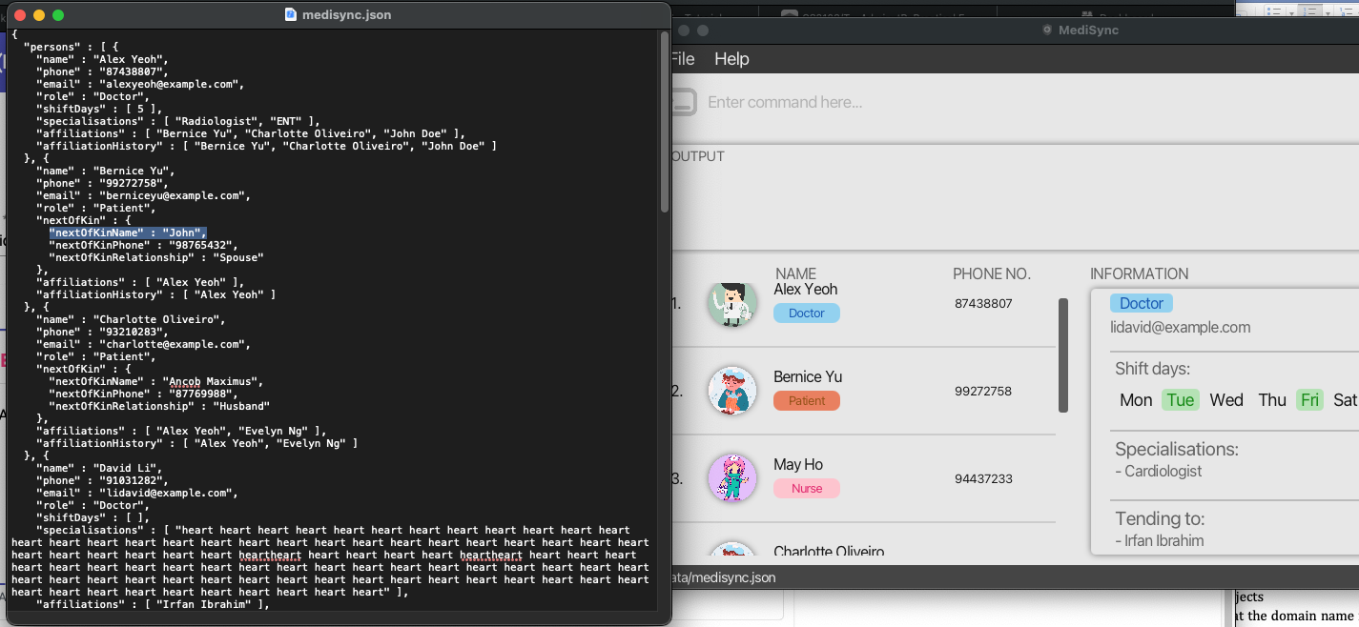Screen dimensions: 1359x627
Task: Click the 'Shift days:' label
Action: click(x=1153, y=369)
